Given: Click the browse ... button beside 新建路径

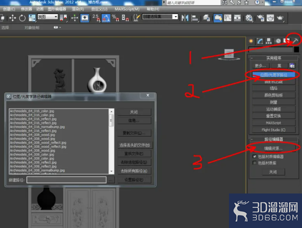Looking at the screenshot, I should click(x=111, y=180).
